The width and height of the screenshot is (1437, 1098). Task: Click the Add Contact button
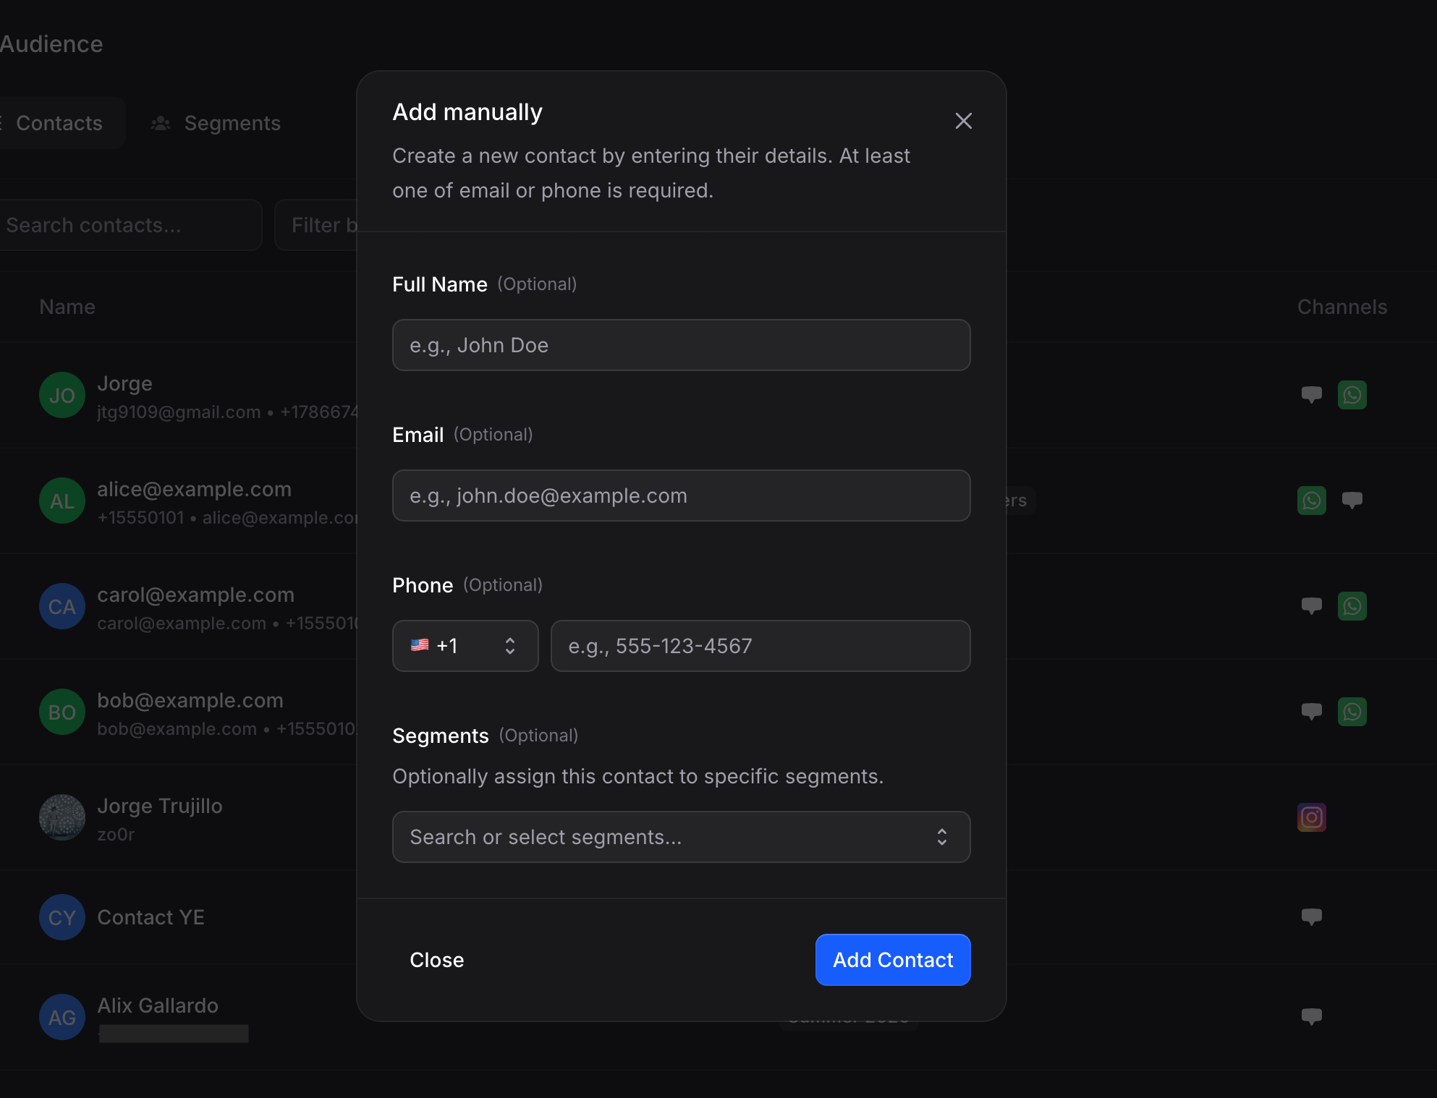coord(892,960)
